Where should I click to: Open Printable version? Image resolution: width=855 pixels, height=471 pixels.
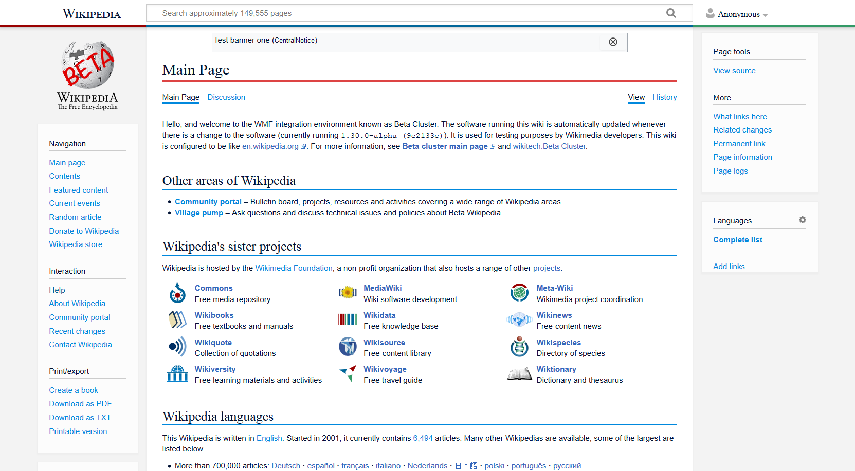(78, 431)
